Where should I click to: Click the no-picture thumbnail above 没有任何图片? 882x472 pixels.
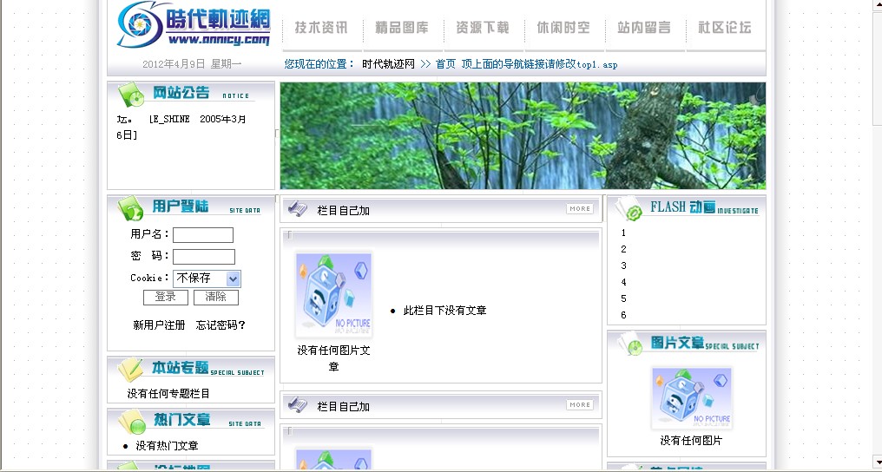click(691, 398)
